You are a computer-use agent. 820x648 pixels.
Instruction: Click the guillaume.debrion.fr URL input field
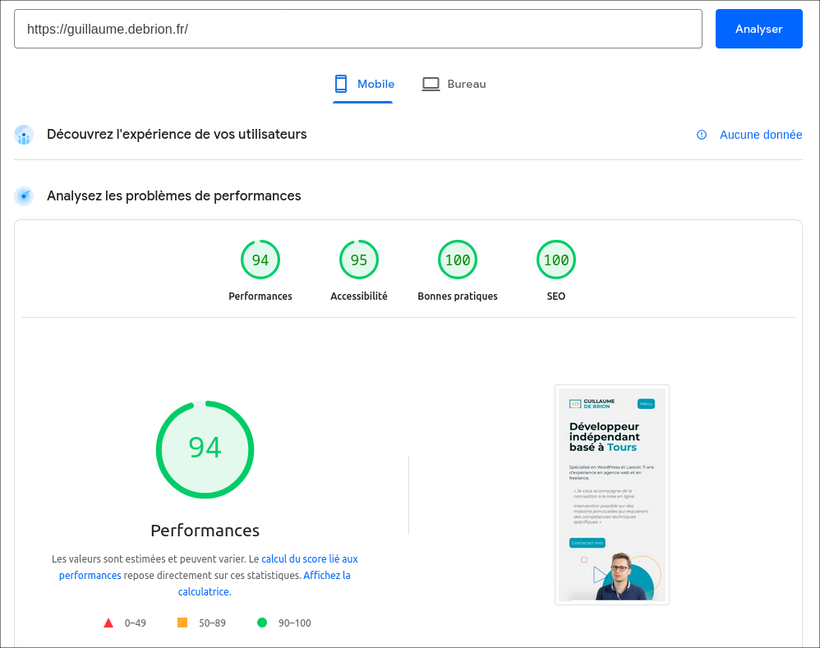[357, 28]
